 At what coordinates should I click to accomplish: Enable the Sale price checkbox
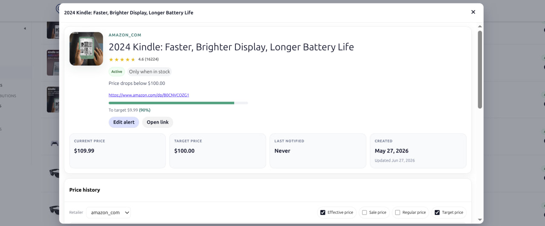click(364, 212)
